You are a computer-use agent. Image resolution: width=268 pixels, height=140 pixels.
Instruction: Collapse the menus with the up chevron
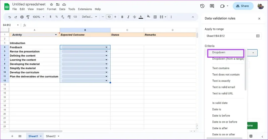tap(193, 17)
